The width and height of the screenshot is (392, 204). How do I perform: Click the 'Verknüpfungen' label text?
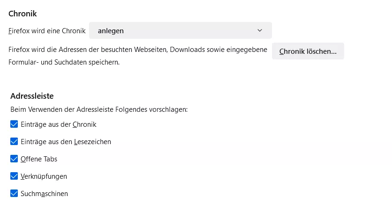pyautogui.click(x=44, y=176)
